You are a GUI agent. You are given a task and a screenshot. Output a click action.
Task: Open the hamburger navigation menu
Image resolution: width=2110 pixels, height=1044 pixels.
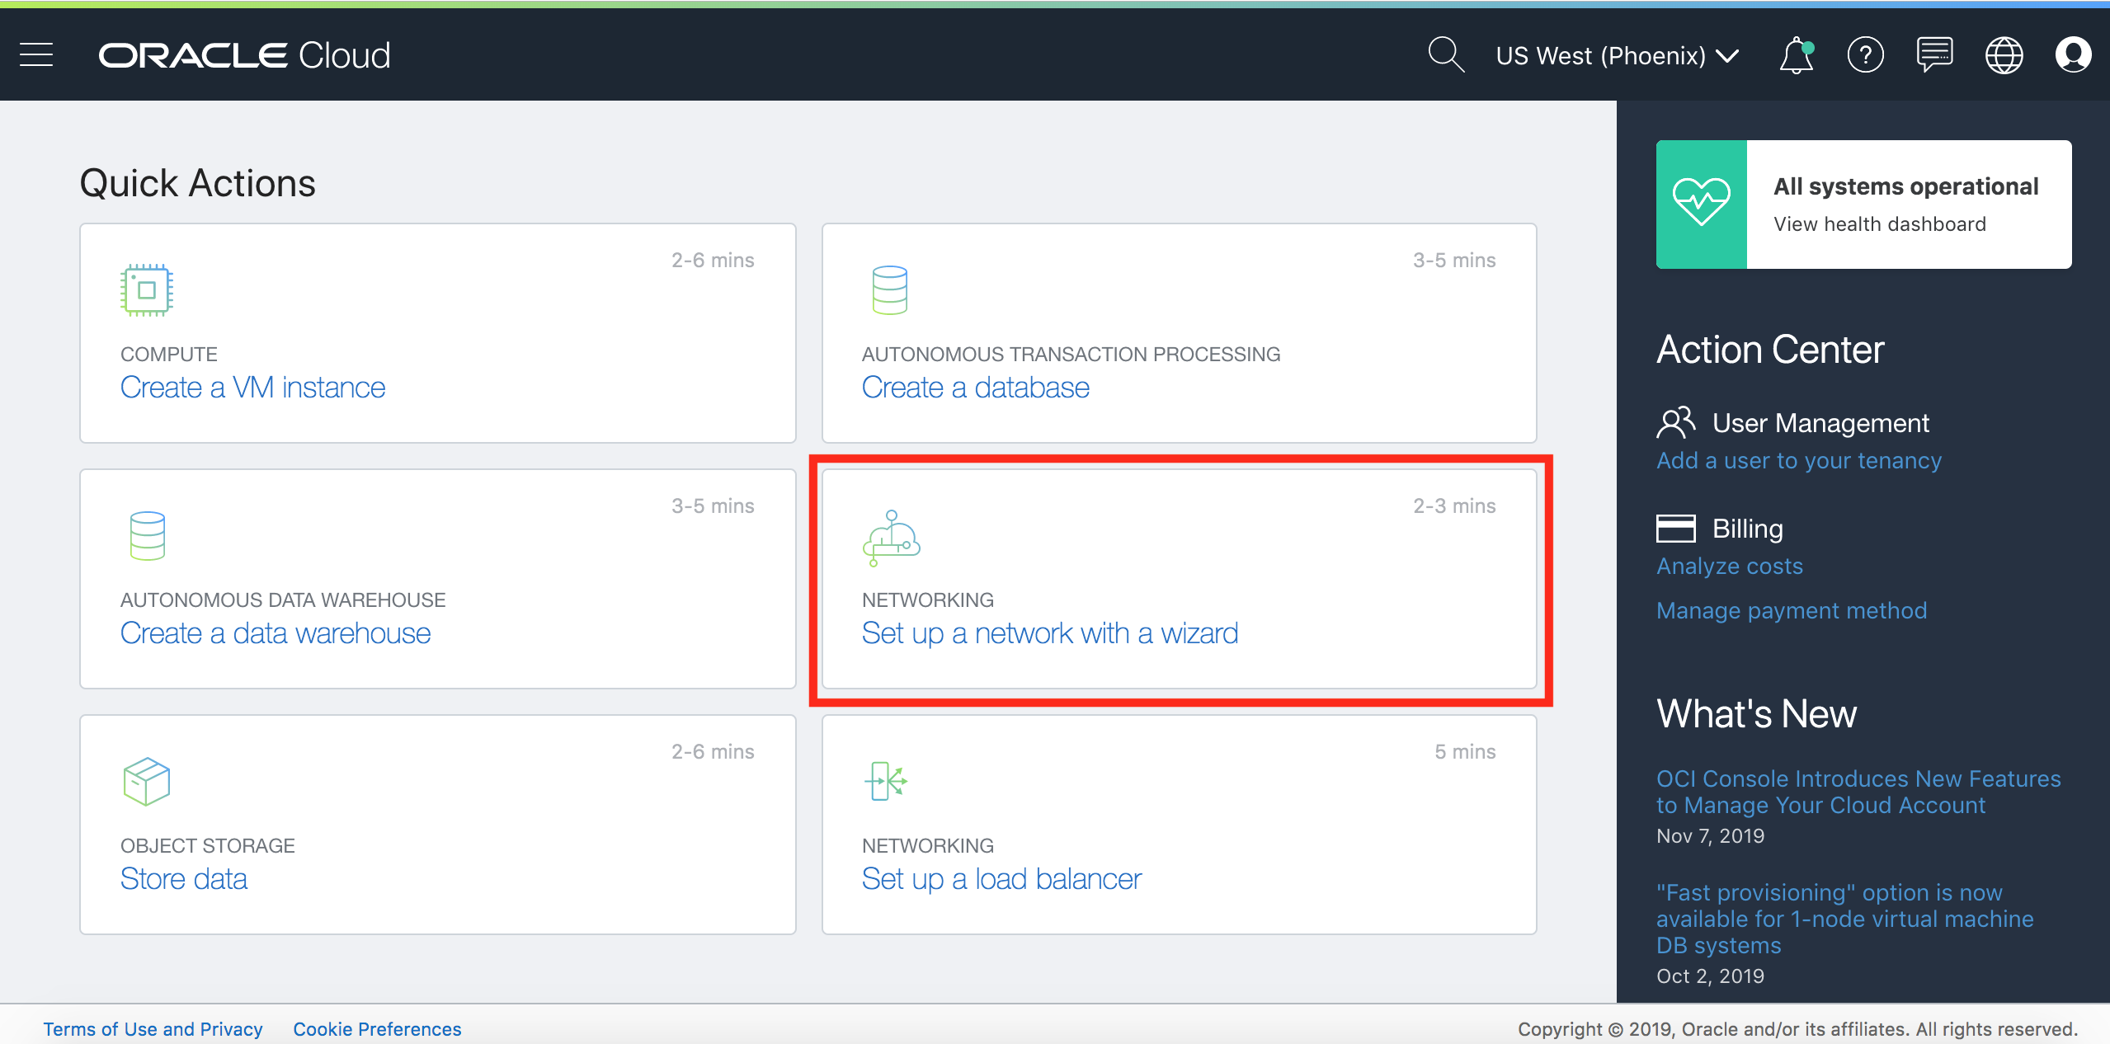tap(36, 55)
